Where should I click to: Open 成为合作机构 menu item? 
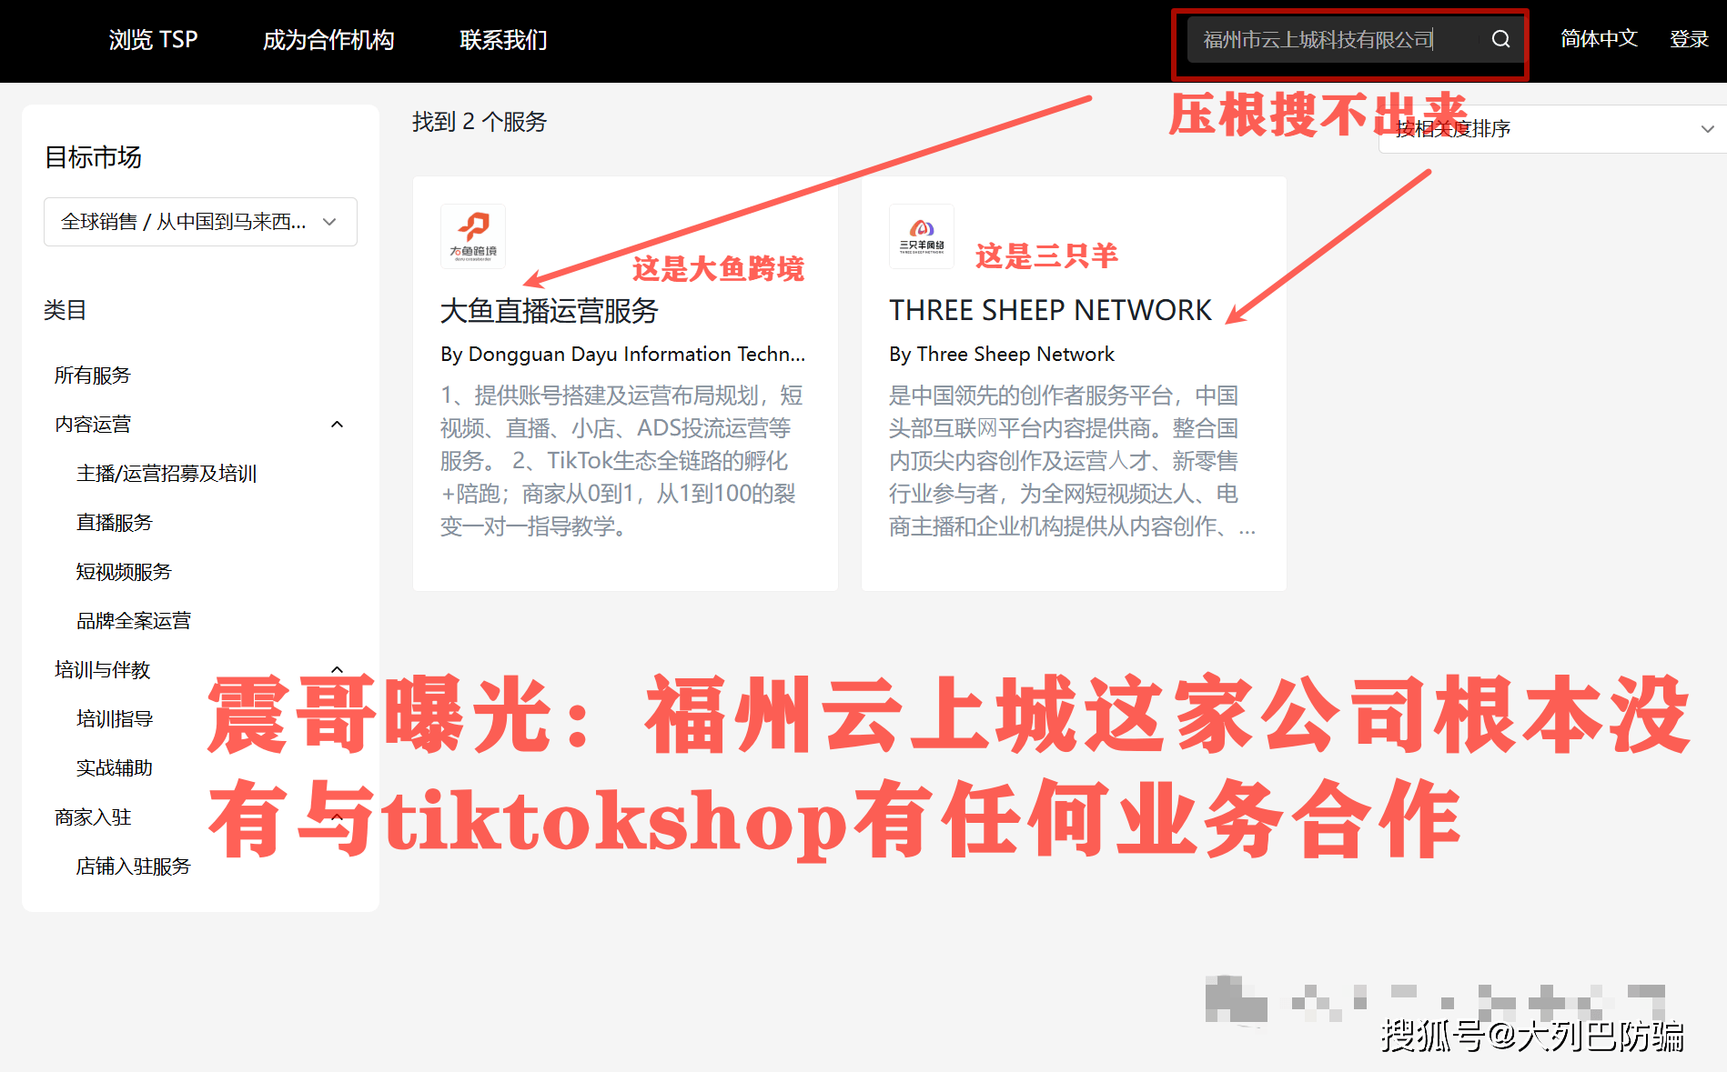coord(328,40)
